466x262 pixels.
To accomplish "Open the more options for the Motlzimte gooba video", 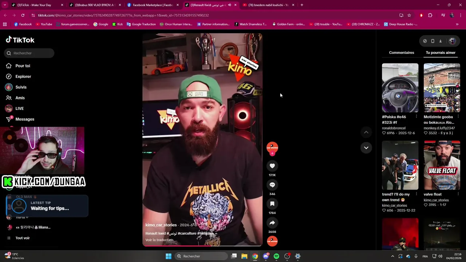I will 458,117.
